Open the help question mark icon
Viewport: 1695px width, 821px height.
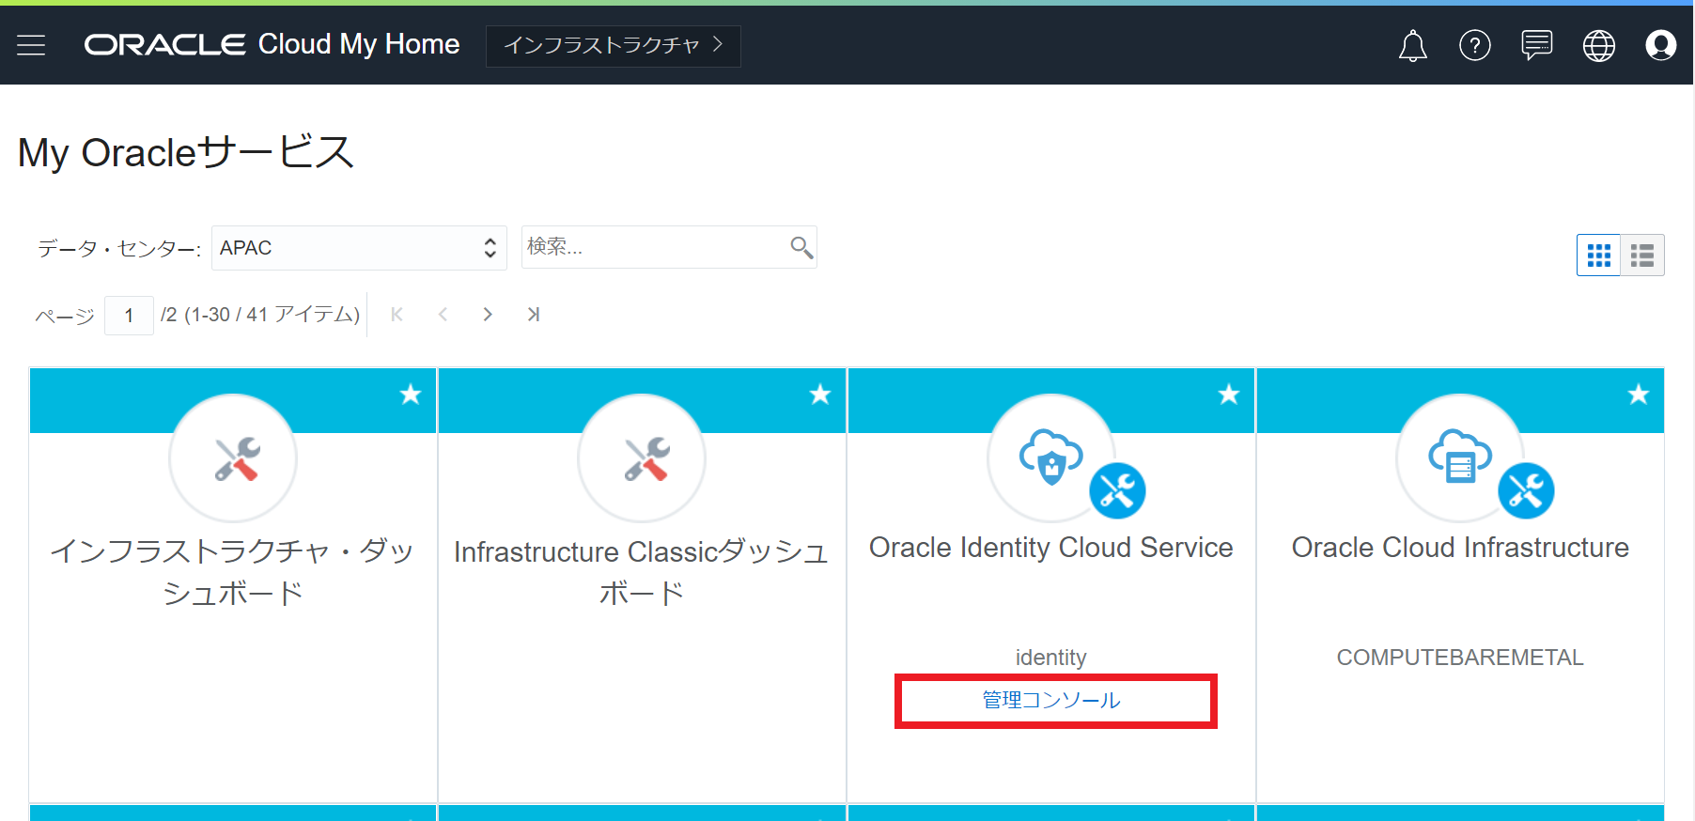click(1474, 45)
